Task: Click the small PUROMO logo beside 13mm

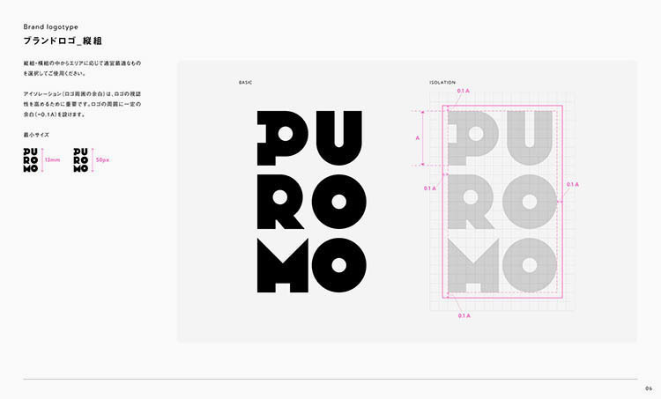Action: tap(32, 159)
